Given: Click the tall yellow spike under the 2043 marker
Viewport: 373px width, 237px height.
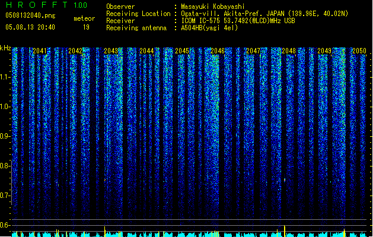Looking at the screenshot, I should 105,231.
